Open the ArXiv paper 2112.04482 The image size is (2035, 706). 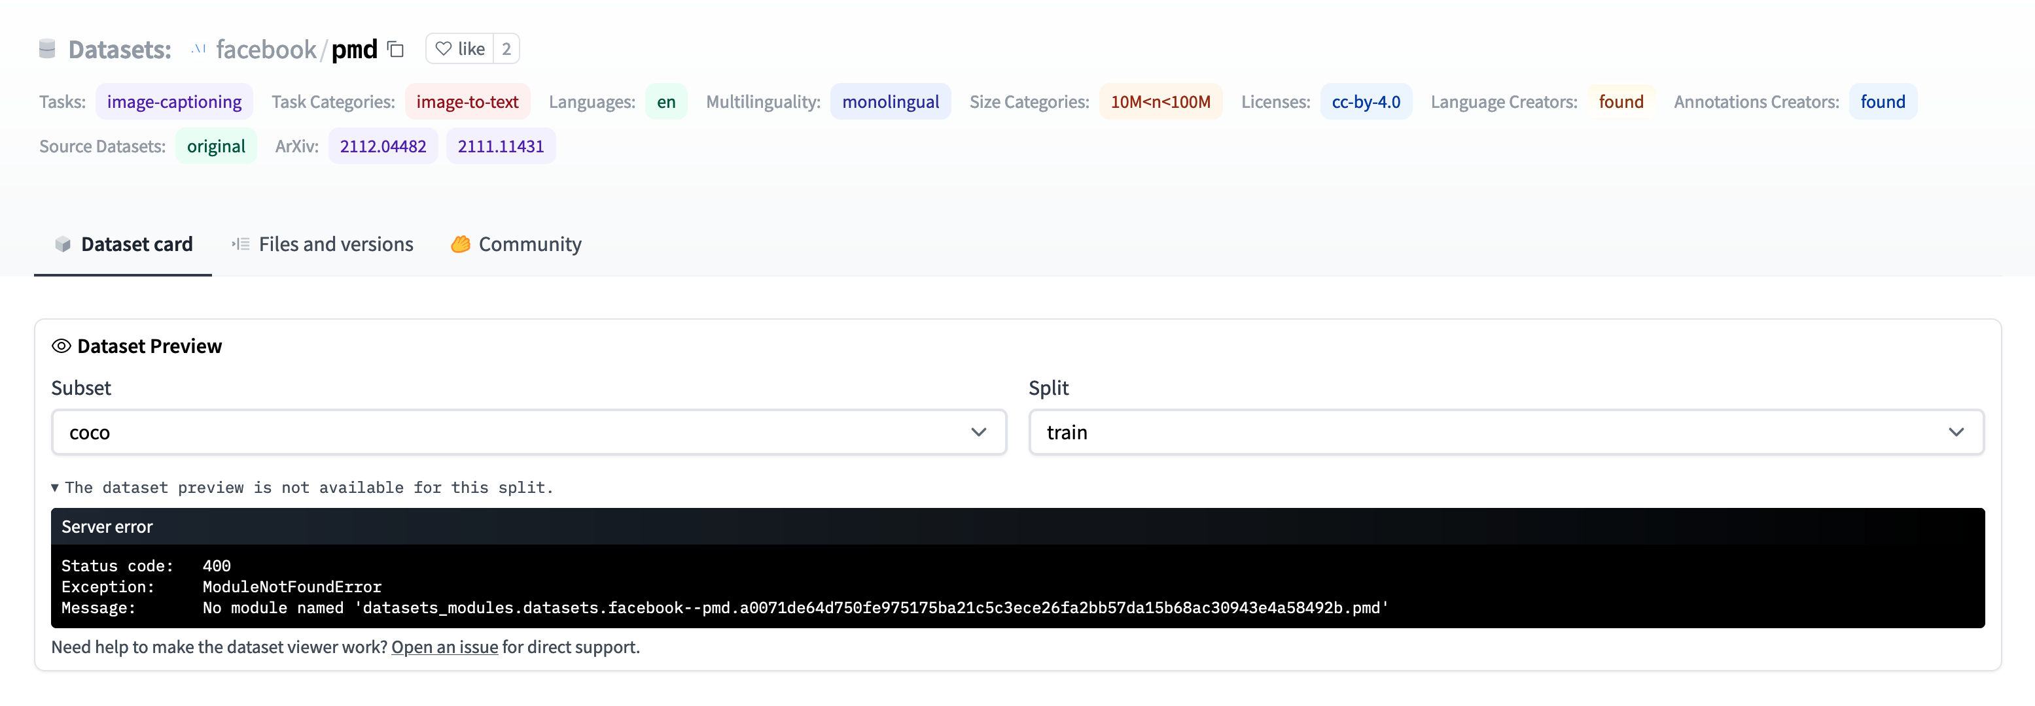pos(383,145)
